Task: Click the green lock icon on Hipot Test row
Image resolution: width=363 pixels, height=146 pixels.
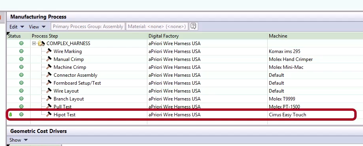Action: 10,114
